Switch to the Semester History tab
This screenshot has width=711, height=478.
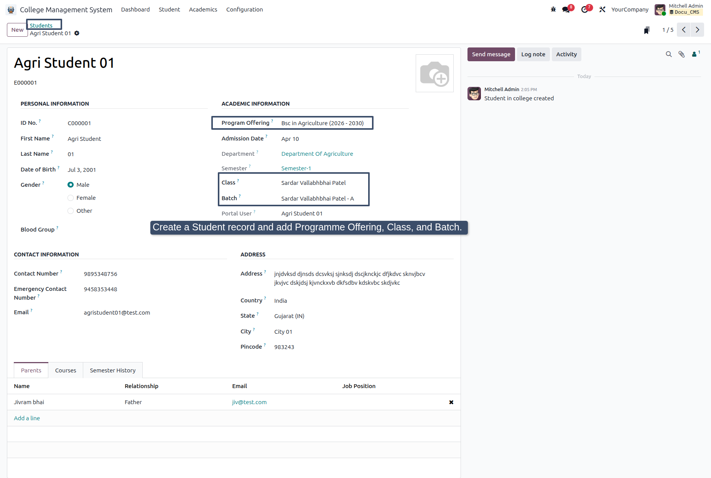point(113,370)
